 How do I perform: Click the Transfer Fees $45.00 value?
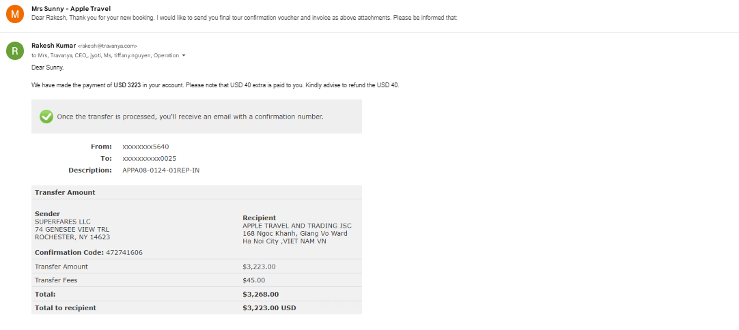coord(254,280)
